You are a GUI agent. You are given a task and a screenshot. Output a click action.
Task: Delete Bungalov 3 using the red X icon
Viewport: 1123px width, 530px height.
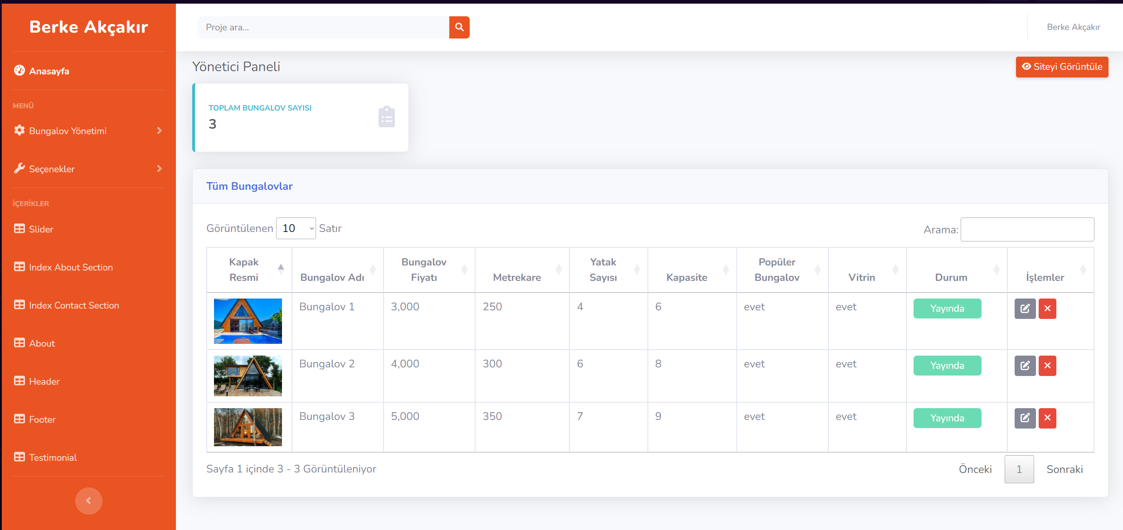[1047, 418]
